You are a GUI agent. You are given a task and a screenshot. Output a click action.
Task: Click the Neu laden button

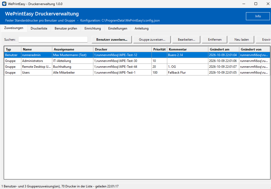[241, 39]
